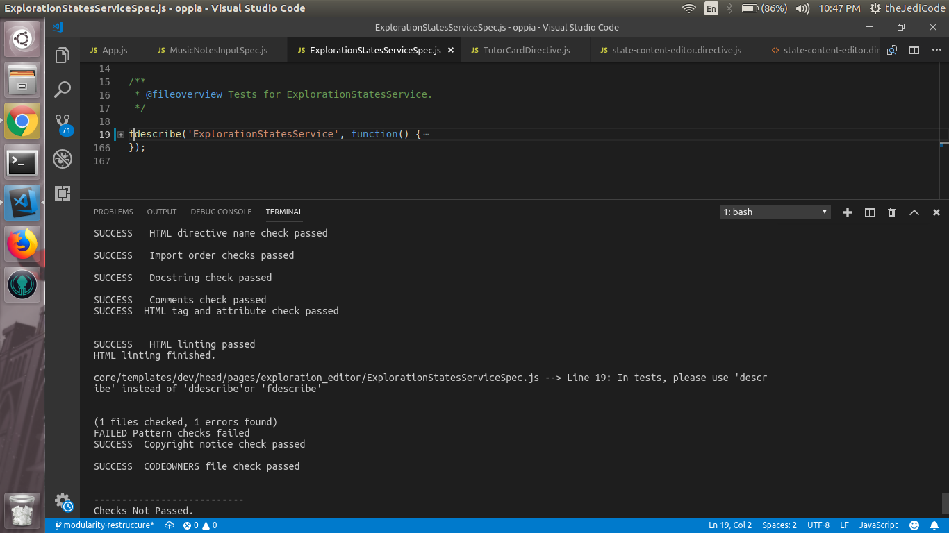949x533 pixels.
Task: Open notifications bell in status bar
Action: (x=935, y=525)
